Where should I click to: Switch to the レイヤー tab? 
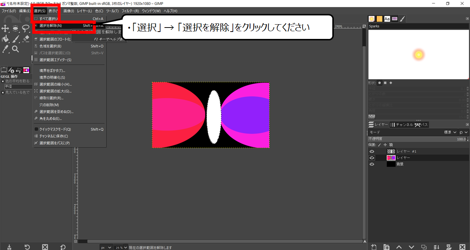(378, 125)
